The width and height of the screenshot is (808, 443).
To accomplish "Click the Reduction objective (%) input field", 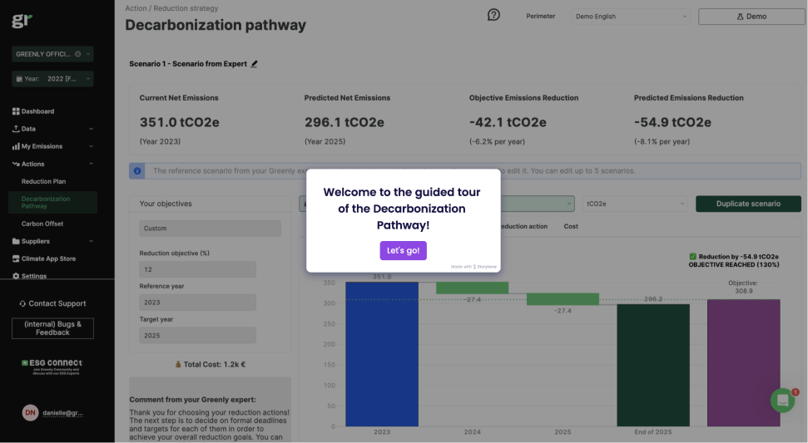I will [197, 269].
